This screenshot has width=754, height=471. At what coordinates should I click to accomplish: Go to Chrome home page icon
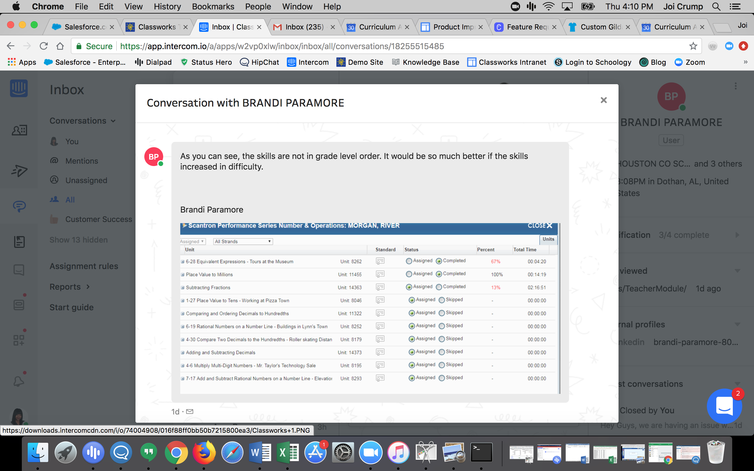[60, 46]
